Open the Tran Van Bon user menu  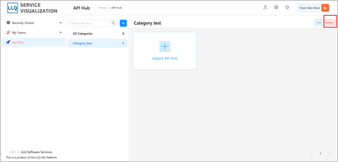tap(313, 8)
